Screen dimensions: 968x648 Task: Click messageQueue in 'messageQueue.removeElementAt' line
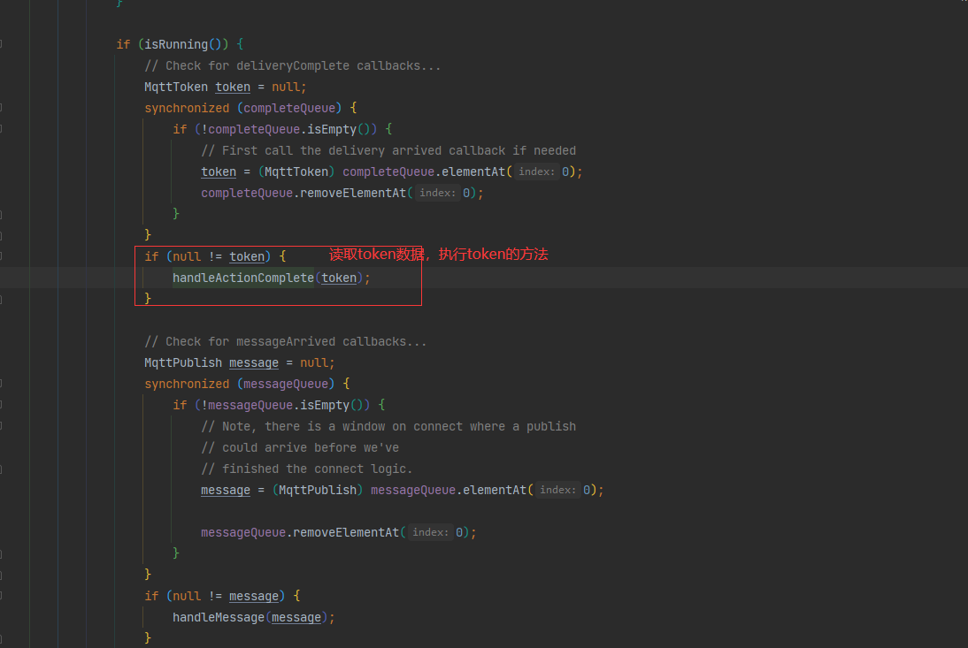(243, 533)
